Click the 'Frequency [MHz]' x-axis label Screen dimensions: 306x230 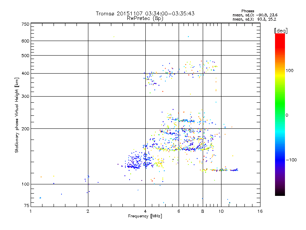145,216
